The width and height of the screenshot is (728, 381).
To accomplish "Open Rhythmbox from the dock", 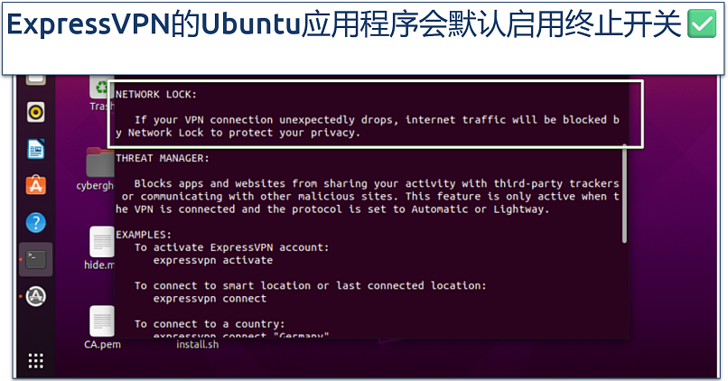I will [x=35, y=112].
